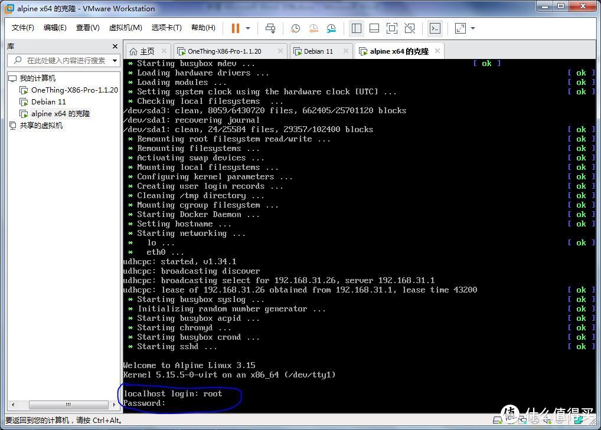Click the Send Ctrl+Alt+Del toolbar icon
The height and width of the screenshot is (430, 601).
(x=270, y=28)
